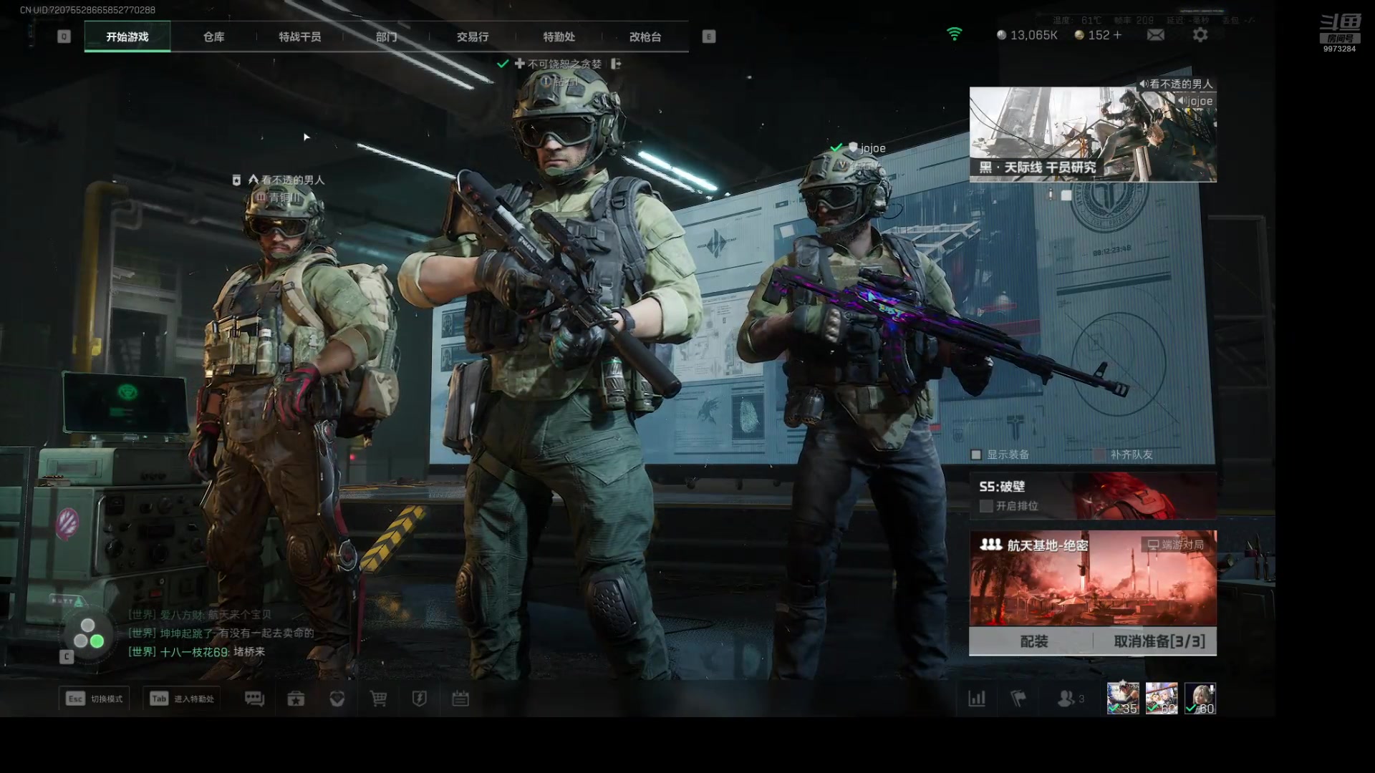Click the 13,065K currency balance
Image resolution: width=1375 pixels, height=773 pixels.
tap(1027, 35)
